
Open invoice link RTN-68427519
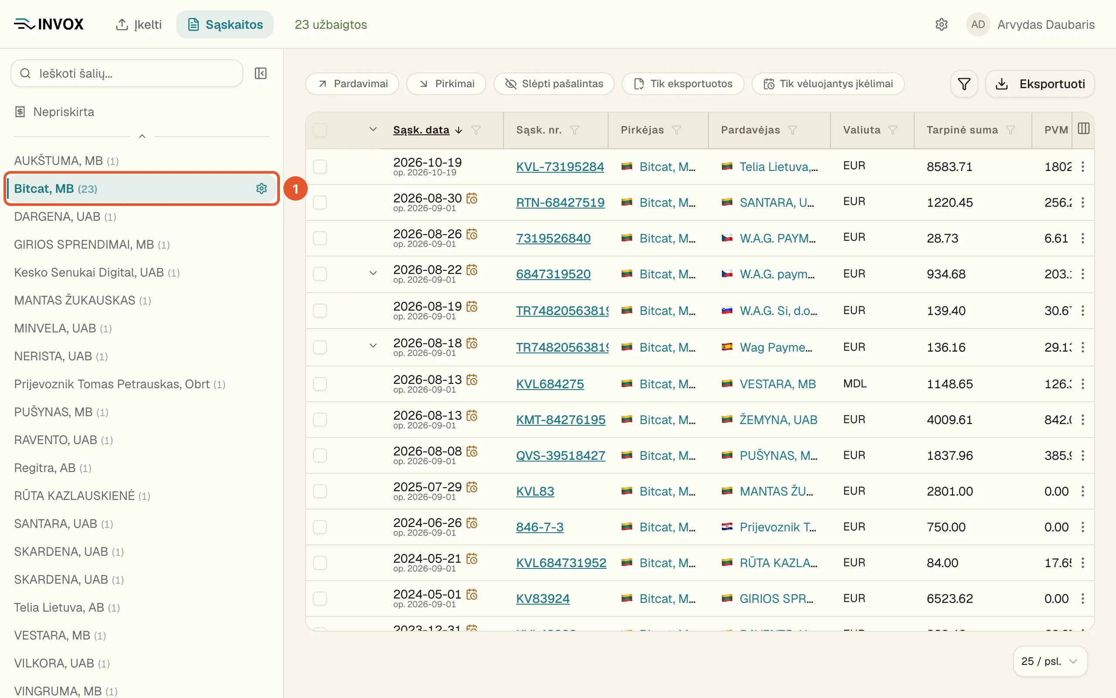pos(560,202)
